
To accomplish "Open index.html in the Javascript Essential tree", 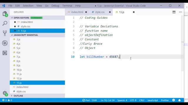I will (x=37, y=87).
